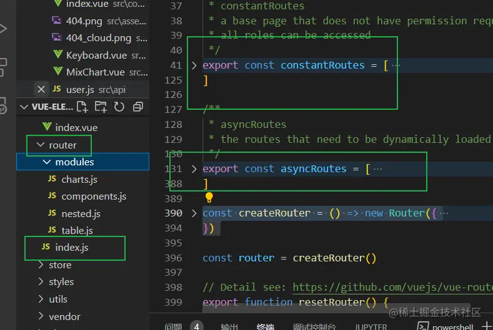Click the Vue icon beside Keyboard.vue
The image size is (493, 330).
coord(58,54)
